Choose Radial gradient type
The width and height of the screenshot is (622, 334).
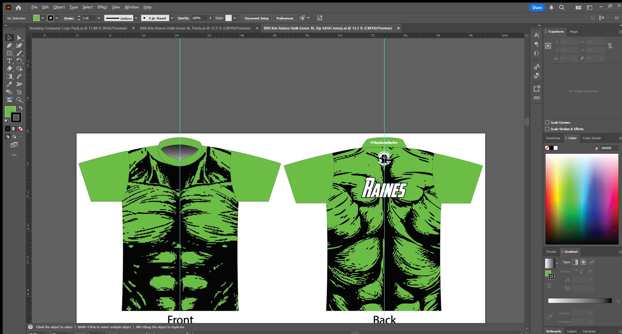click(583, 262)
